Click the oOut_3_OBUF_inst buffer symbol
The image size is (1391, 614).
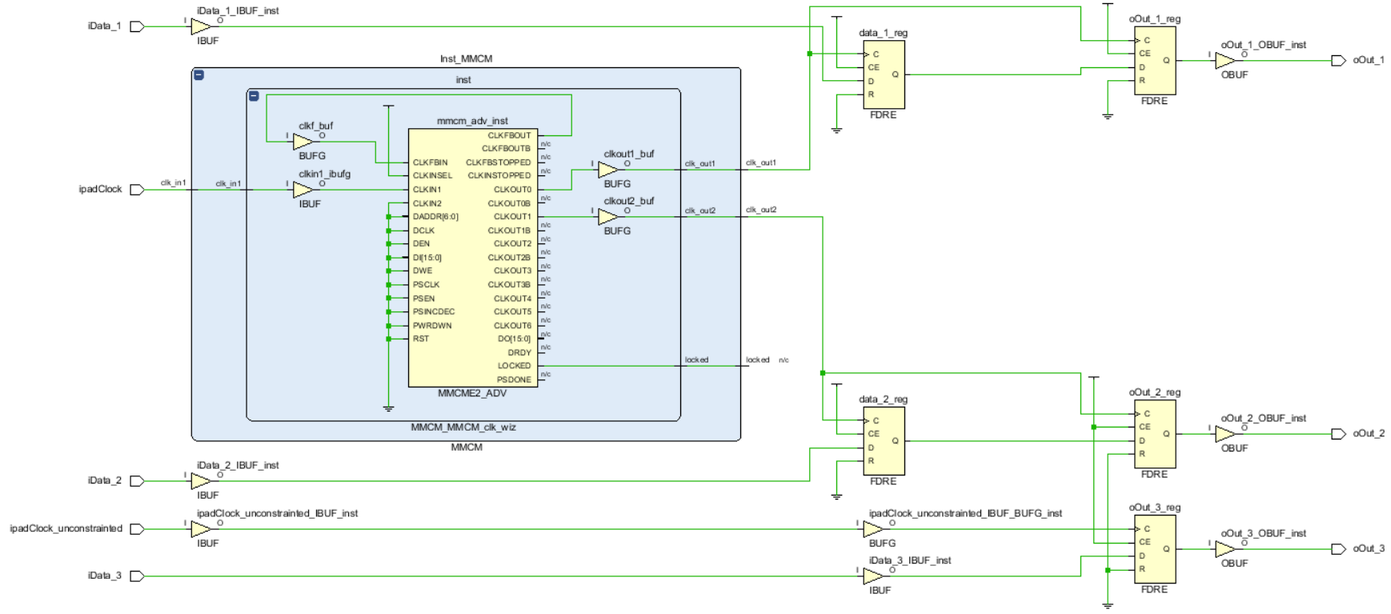[x=1225, y=549]
